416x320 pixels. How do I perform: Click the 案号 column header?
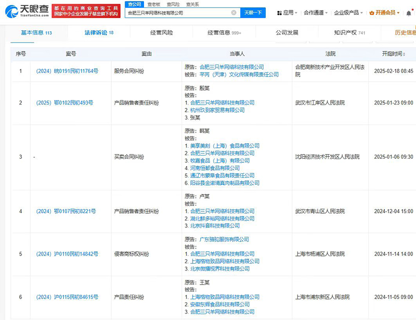pyautogui.click(x=71, y=54)
